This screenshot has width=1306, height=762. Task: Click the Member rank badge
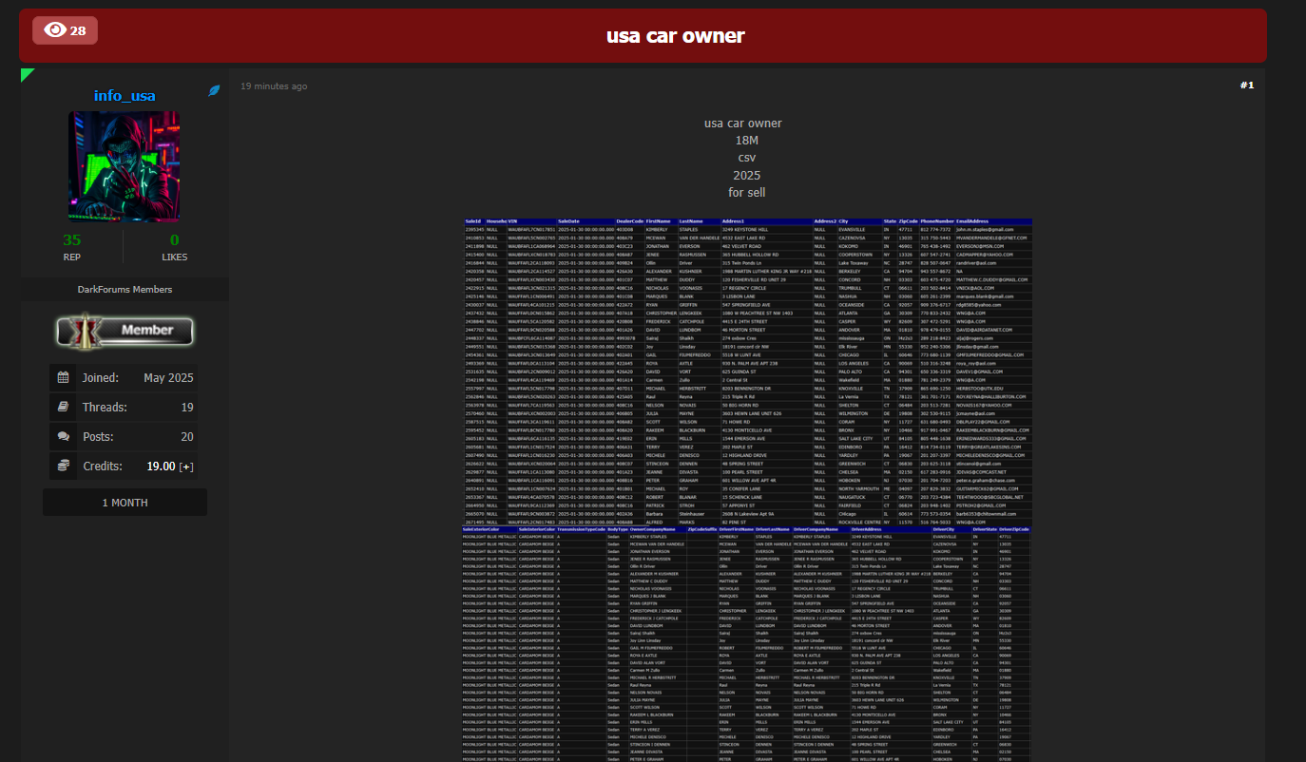coord(125,331)
